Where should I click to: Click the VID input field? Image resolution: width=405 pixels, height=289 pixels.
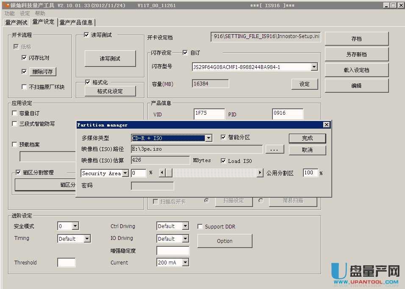(x=209, y=114)
